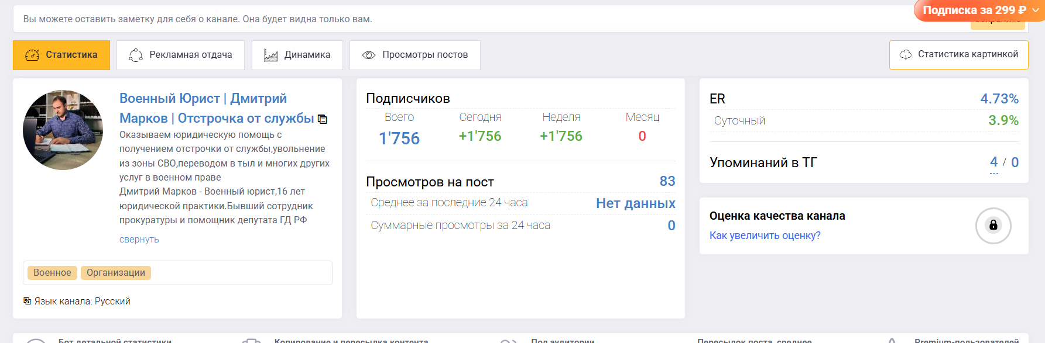
Task: Expand the Подписка за 299 ₽ dropdown arrow
Action: point(1036,10)
